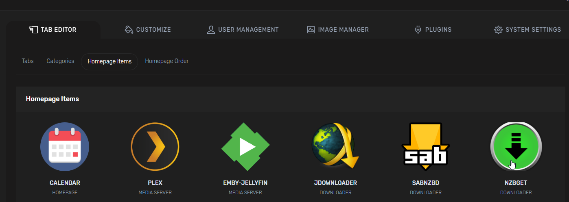
Task: Open the SABnzbd yellow arrow icon
Action: coord(426,147)
